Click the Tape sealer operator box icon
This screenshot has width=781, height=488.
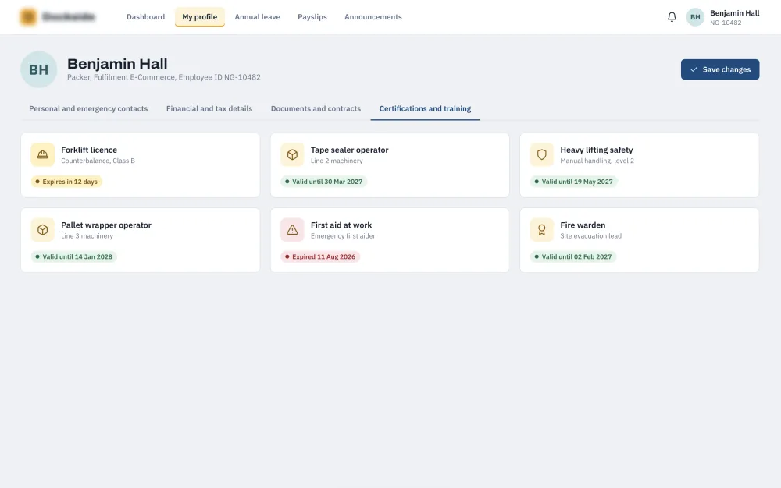292,154
